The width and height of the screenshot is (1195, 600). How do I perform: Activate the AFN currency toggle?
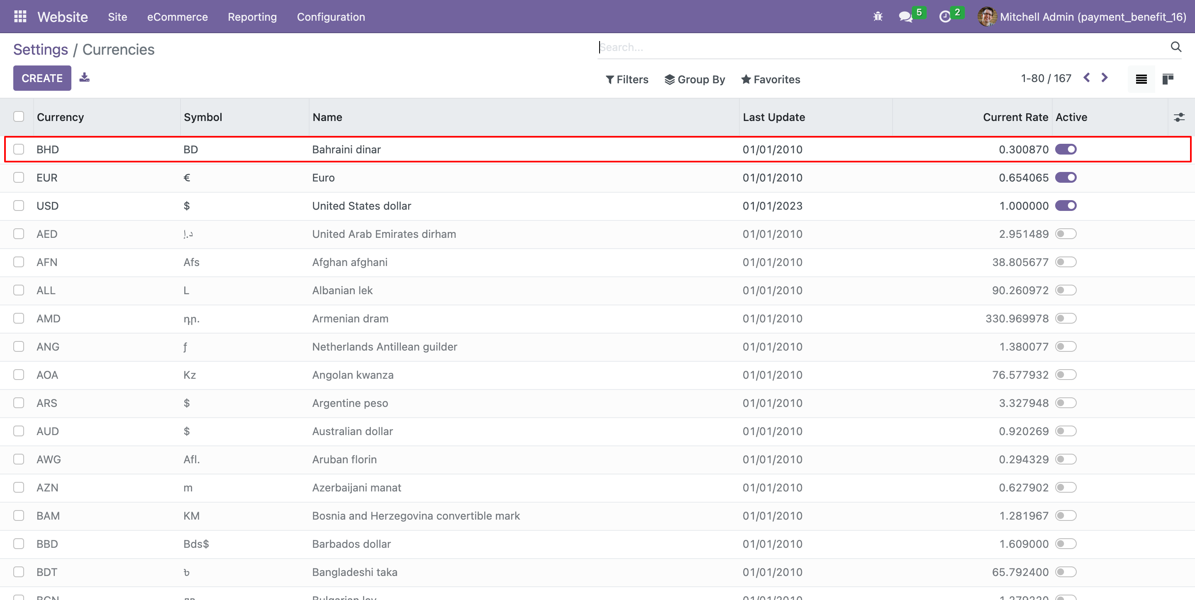(1066, 262)
